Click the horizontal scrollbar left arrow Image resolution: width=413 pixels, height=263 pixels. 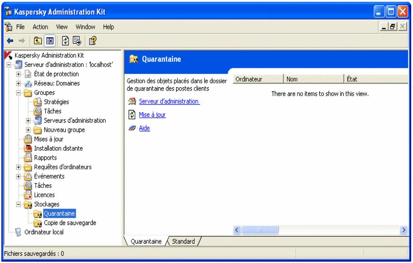coord(237,230)
